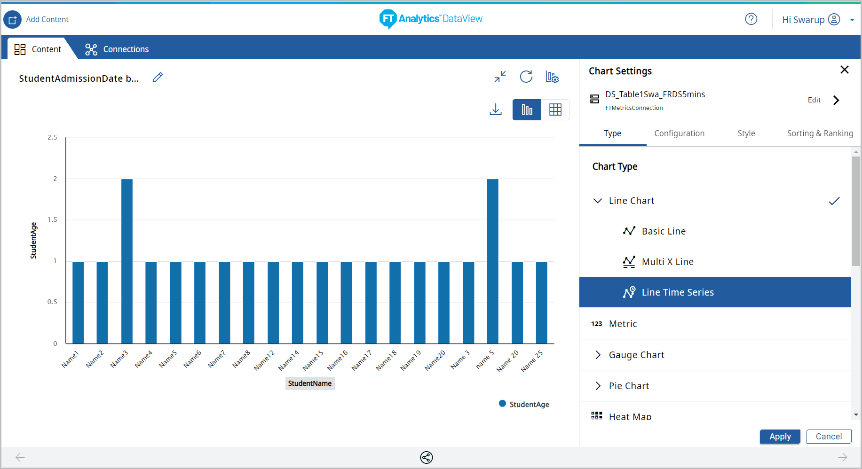Open the Configuration tab
Image resolution: width=862 pixels, height=469 pixels.
click(x=679, y=133)
